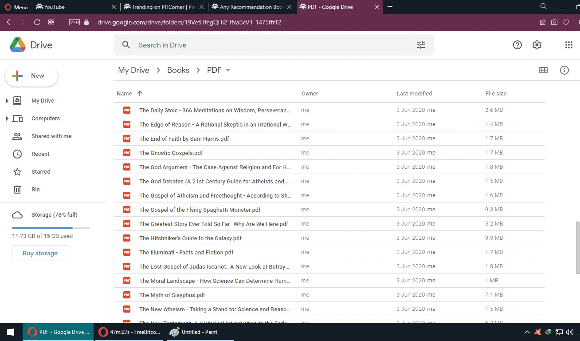Open the volume control in tray
This screenshot has width=580, height=341.
point(569,332)
